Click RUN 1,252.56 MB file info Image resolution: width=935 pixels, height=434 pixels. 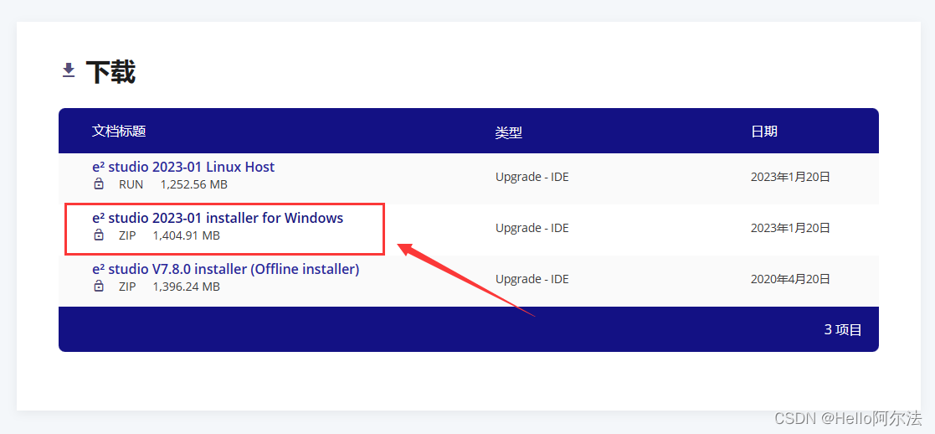pos(173,184)
